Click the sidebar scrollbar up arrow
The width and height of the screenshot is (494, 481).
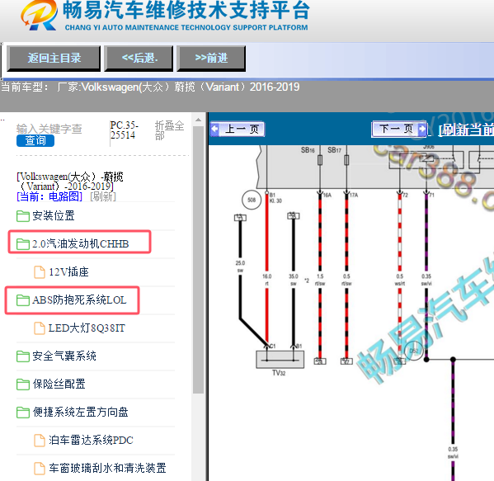coord(198,120)
